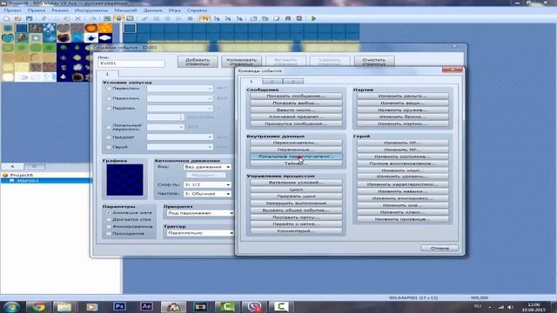
Task: Enable the Локальный переключ. condition checkbox
Action: (x=108, y=127)
